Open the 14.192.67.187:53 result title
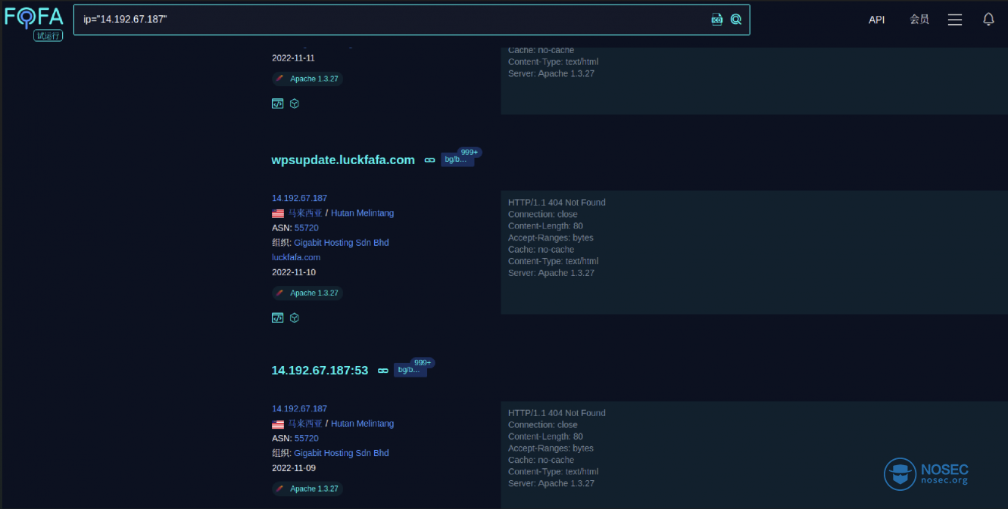This screenshot has width=1008, height=509. coord(320,370)
